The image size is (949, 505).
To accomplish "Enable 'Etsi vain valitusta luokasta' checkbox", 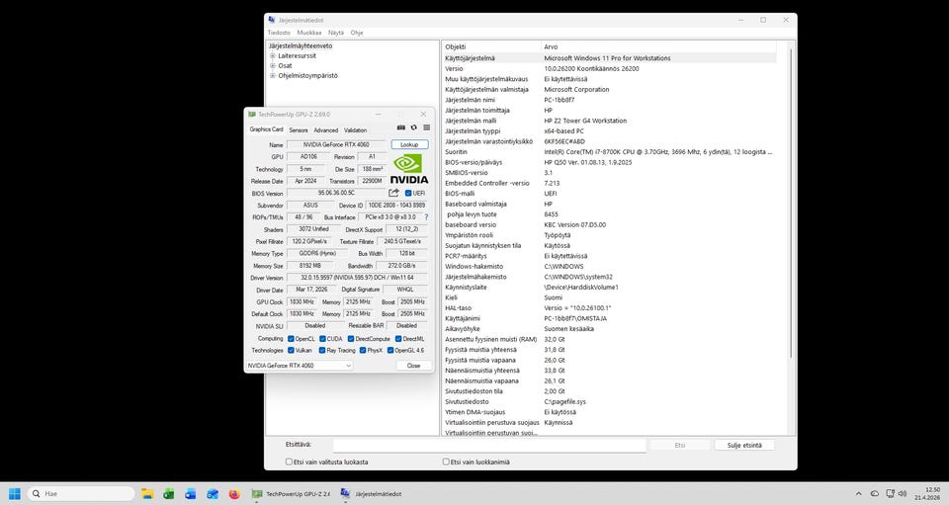I will 289,462.
